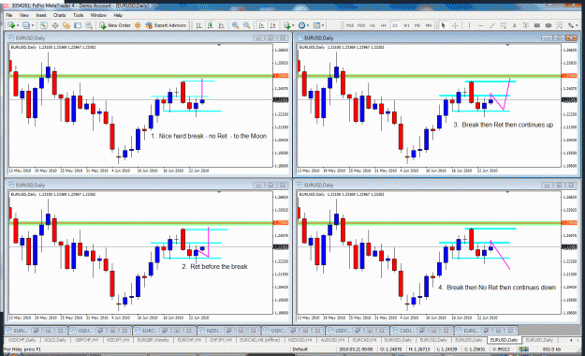The height and width of the screenshot is (356, 585).
Task: Open the Data Window crosshair icon
Action: point(55,25)
